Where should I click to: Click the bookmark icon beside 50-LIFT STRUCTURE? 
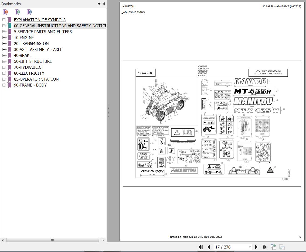coord(9,61)
